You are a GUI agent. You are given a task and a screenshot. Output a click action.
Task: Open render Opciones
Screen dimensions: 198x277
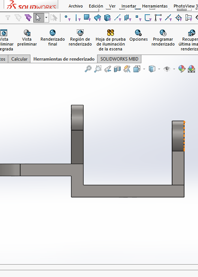click(138, 35)
